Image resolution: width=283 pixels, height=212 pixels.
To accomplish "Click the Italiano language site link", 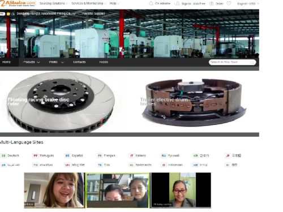I will pyautogui.click(x=140, y=155).
